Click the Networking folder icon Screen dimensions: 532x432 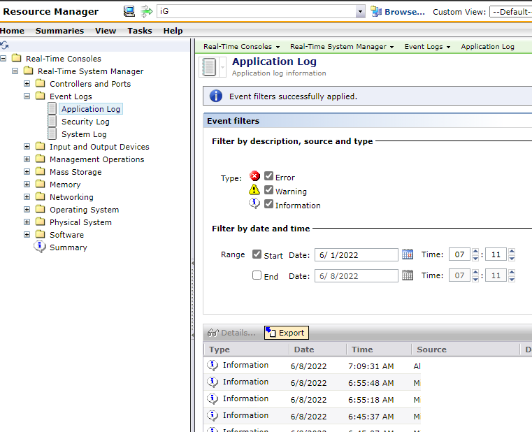pos(41,196)
